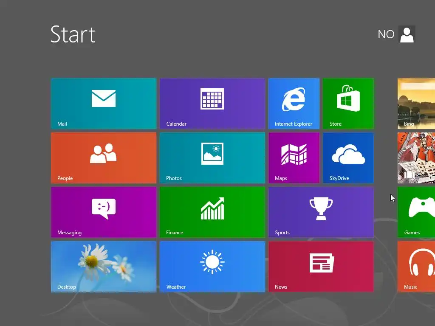Click the Start heading text
The width and height of the screenshot is (435, 326).
click(73, 34)
